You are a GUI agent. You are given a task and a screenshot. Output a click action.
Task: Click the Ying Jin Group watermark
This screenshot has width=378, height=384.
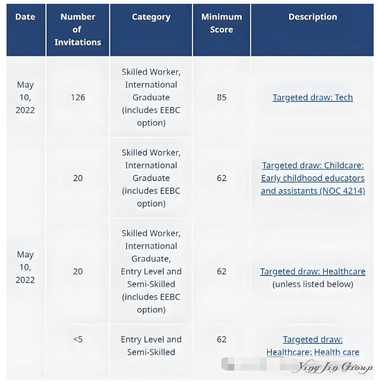332,367
